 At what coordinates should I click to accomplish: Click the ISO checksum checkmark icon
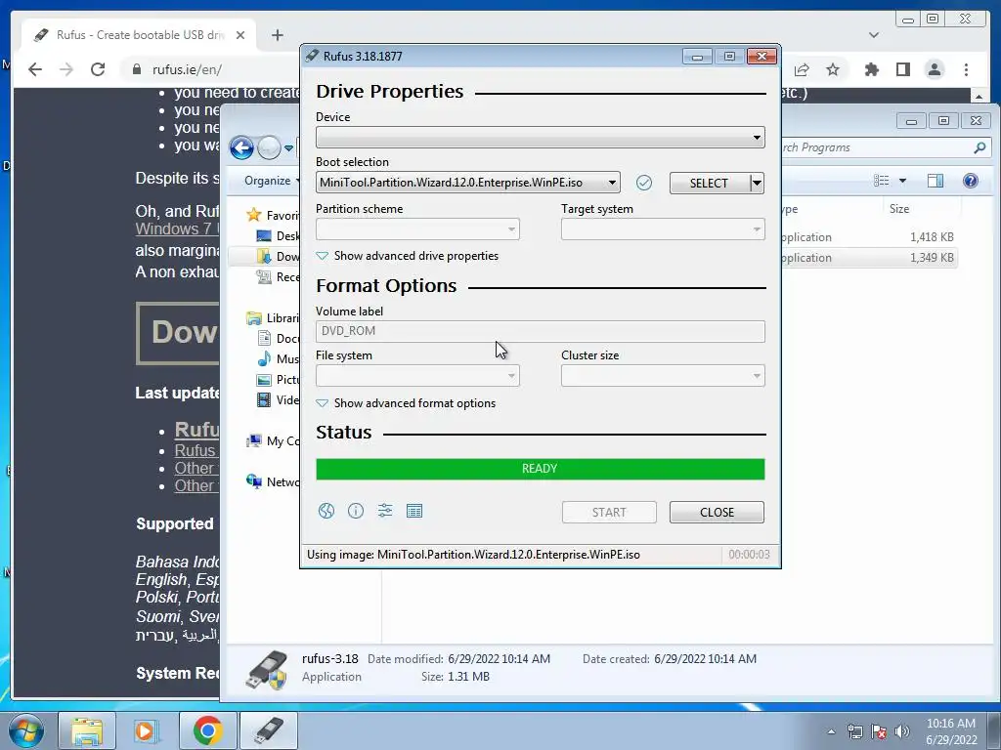point(644,183)
